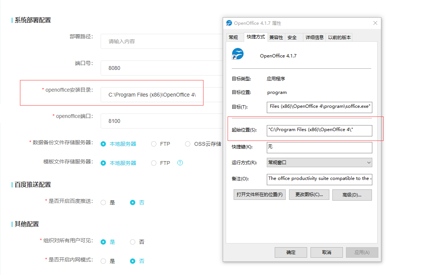Screen dimensions: 436x275
Task: Click the OpenOffice 4.1.7 shortcut icon
Action: pyautogui.click(x=238, y=54)
